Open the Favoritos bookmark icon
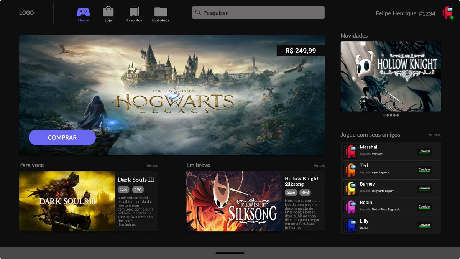460x259 pixels. coord(134,12)
